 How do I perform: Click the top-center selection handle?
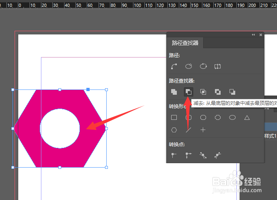click(x=60, y=89)
